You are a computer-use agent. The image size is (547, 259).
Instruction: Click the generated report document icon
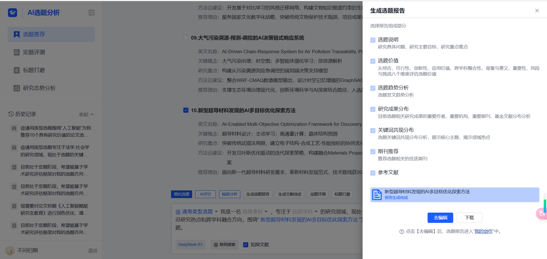(377, 195)
